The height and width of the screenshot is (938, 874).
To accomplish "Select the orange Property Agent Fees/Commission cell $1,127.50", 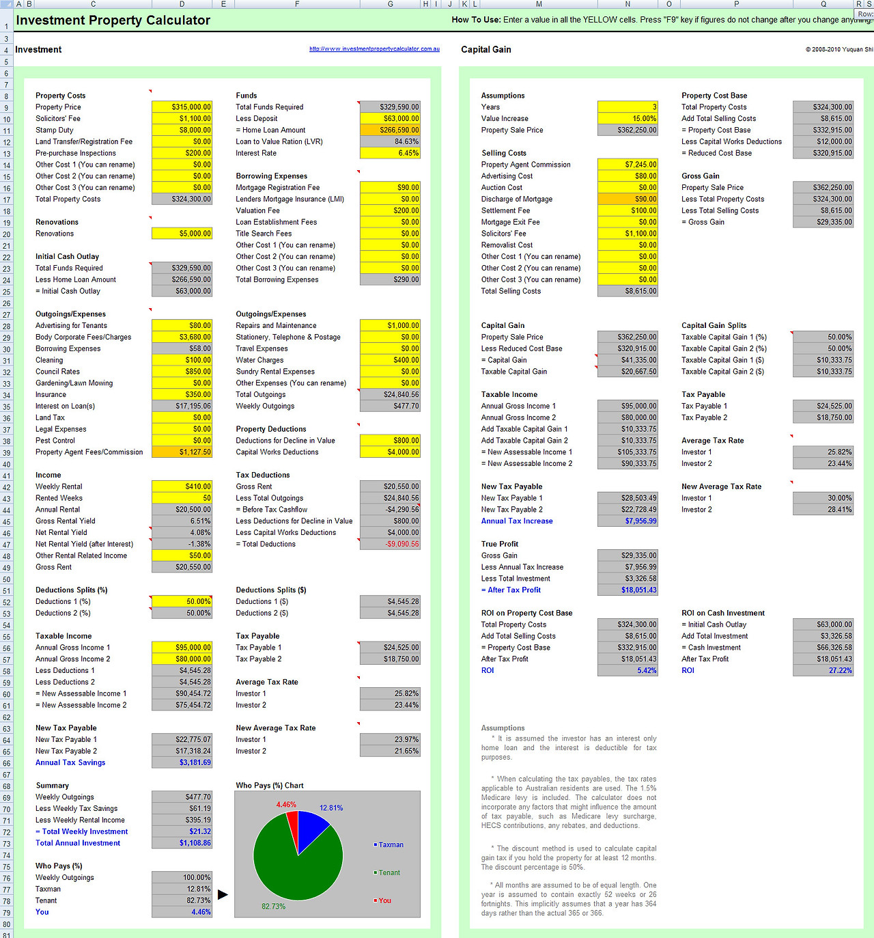I will 182,452.
